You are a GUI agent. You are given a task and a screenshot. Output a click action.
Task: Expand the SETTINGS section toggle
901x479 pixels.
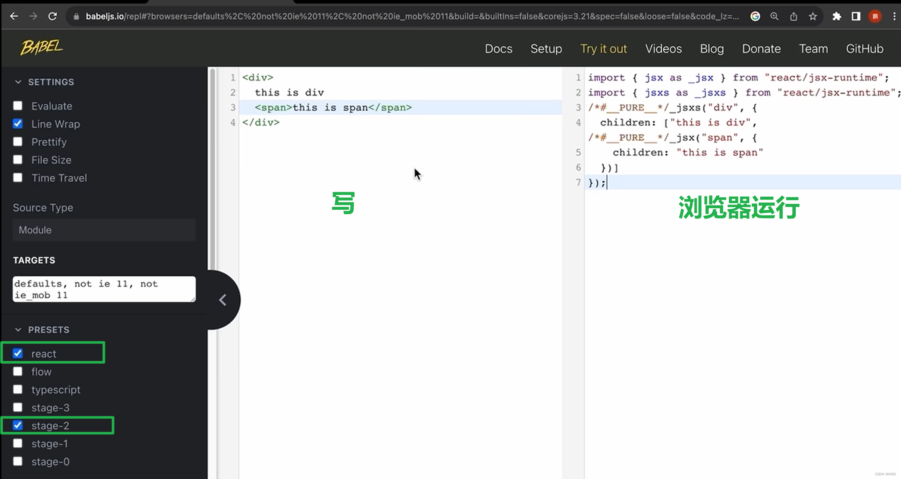(18, 82)
